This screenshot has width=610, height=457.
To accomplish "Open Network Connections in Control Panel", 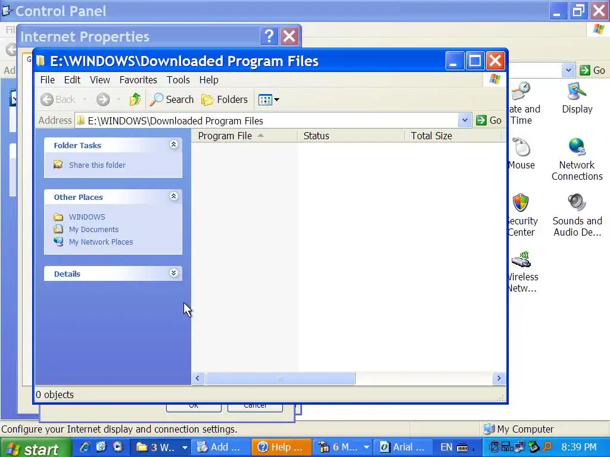I will coord(577,159).
